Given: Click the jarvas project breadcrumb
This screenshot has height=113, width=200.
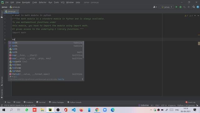Looking at the screenshot, I should point(4,7).
